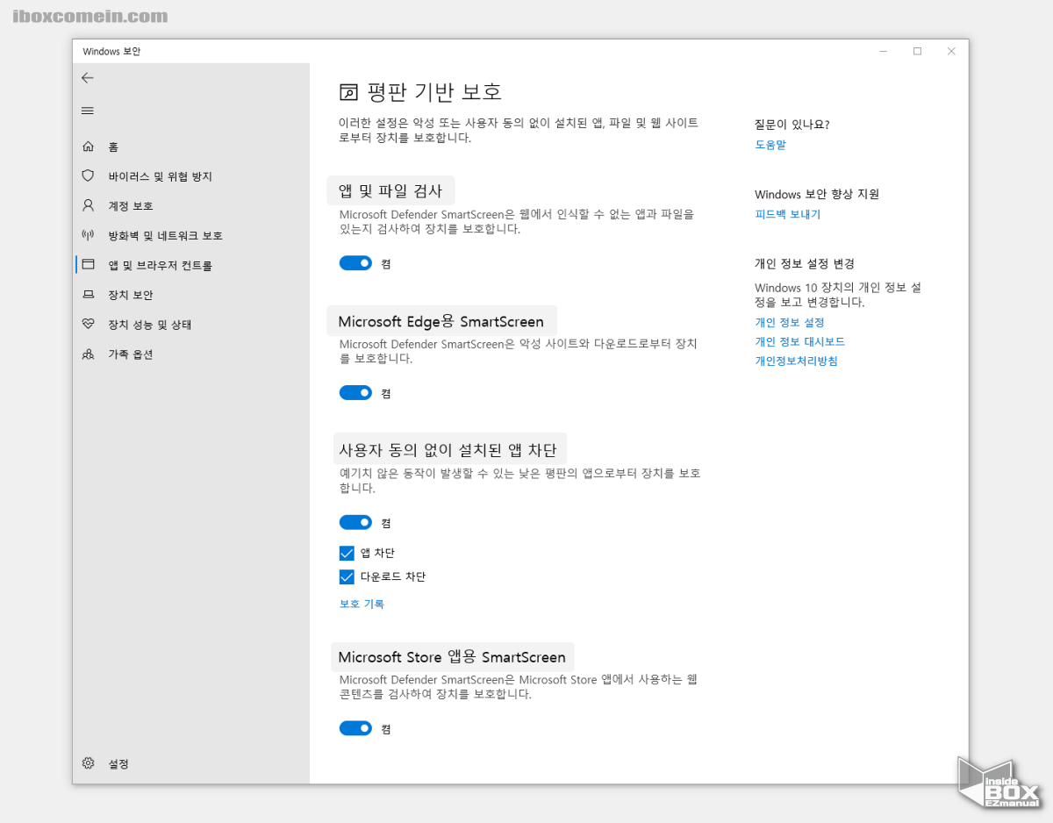This screenshot has width=1053, height=823.
Task: Toggle Microsoft Edge용 SmartScreen switch
Action: coord(356,393)
